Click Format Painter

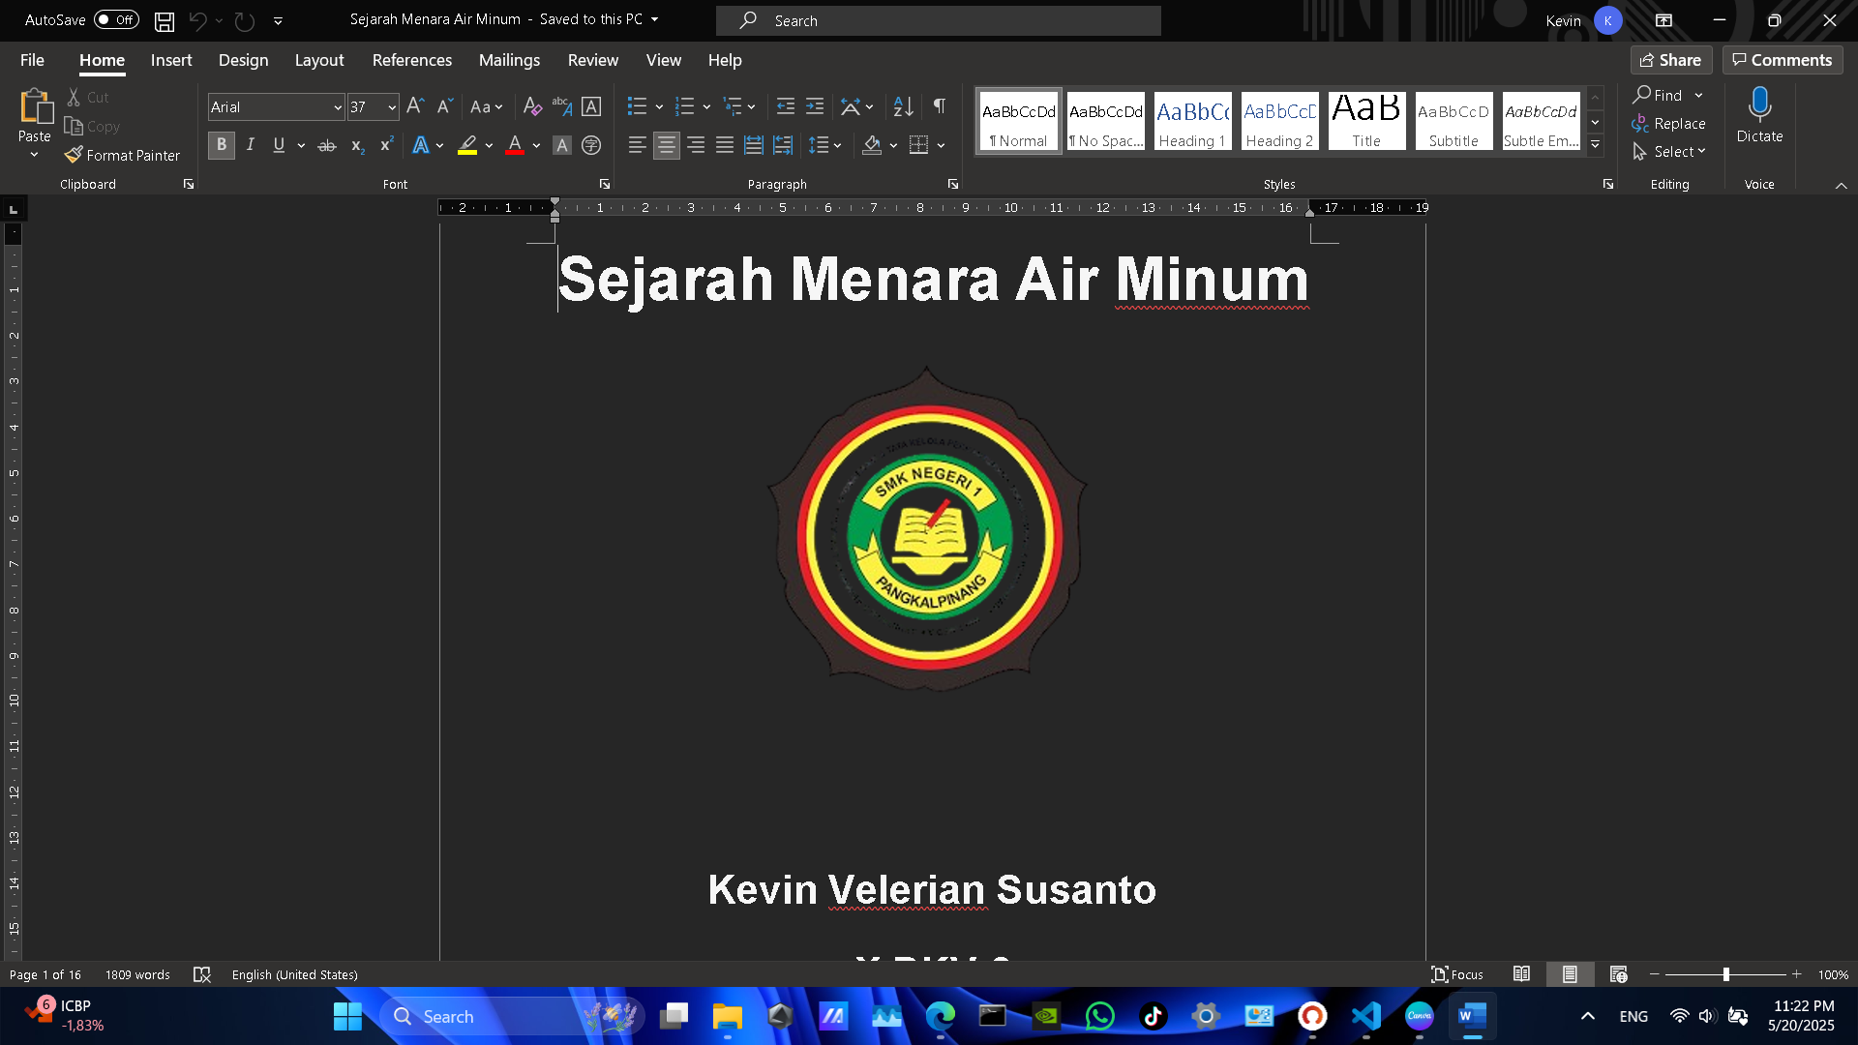coord(123,155)
